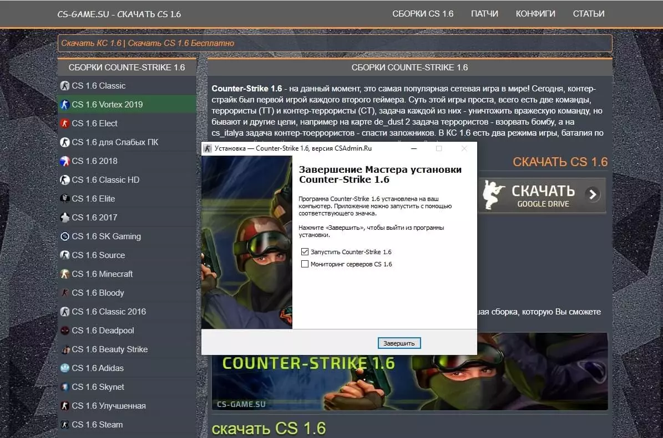
Task: Open the CS 1.6 Bloody link
Action: [98, 293]
